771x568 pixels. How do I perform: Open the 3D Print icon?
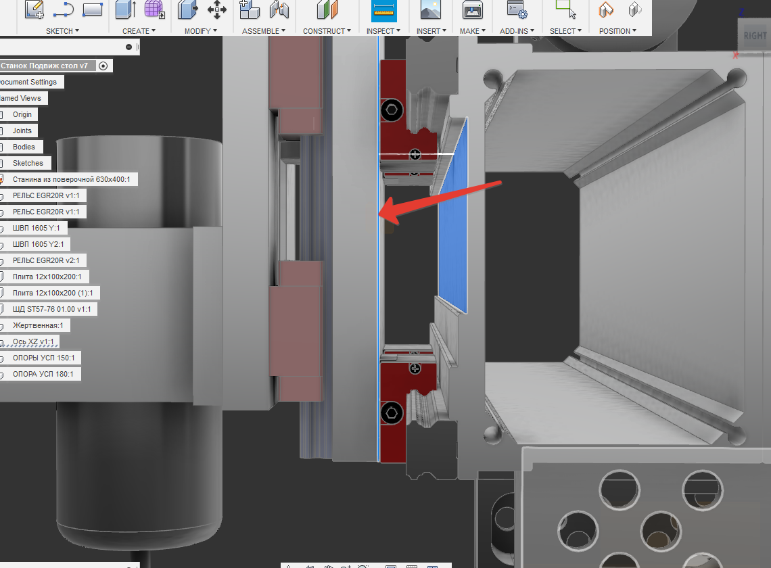(473, 10)
